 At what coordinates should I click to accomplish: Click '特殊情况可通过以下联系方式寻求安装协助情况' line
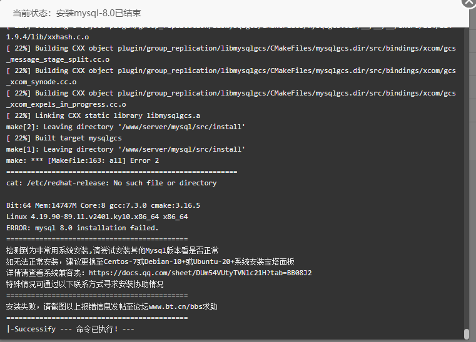(x=84, y=284)
